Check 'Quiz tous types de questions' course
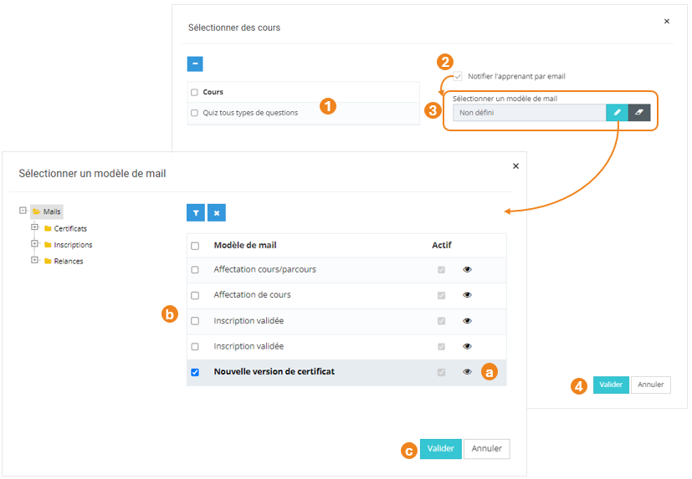The image size is (692, 479). (194, 113)
